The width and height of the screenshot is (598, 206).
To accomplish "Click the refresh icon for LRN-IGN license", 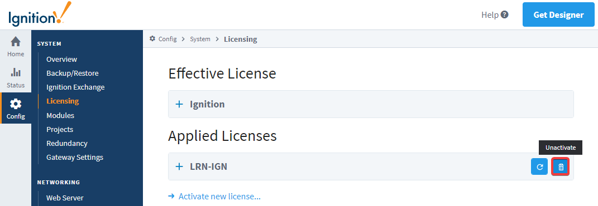I will coord(539,167).
